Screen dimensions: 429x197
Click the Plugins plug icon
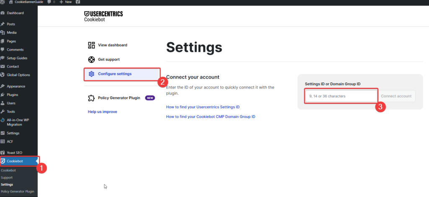pyautogui.click(x=3, y=95)
